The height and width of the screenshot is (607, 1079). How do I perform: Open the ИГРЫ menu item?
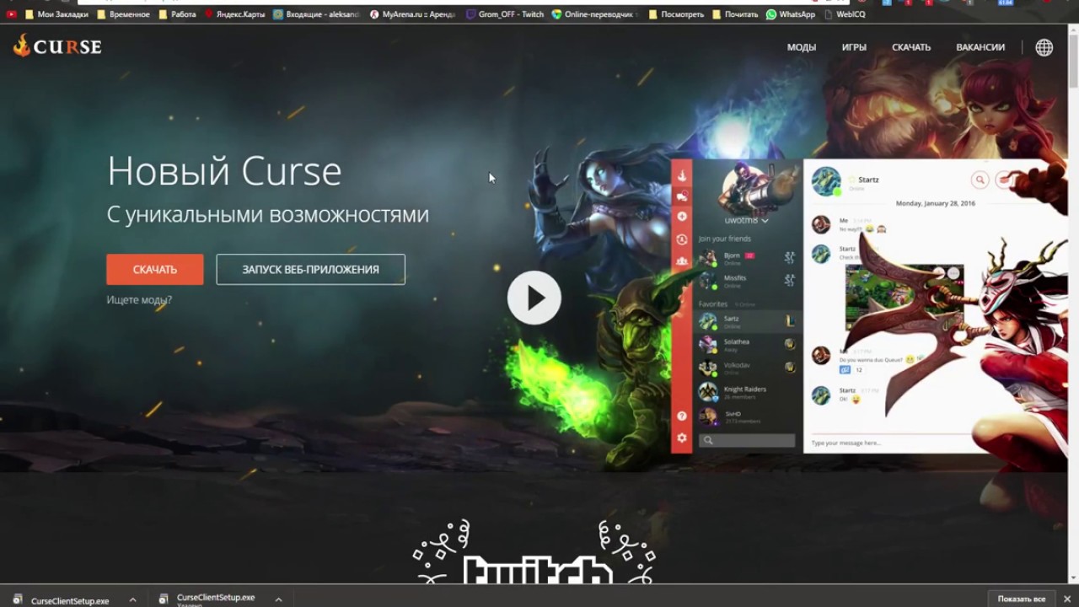coord(854,47)
